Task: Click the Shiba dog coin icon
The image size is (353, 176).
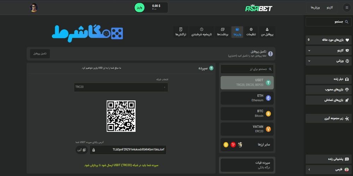Action: (240, 145)
